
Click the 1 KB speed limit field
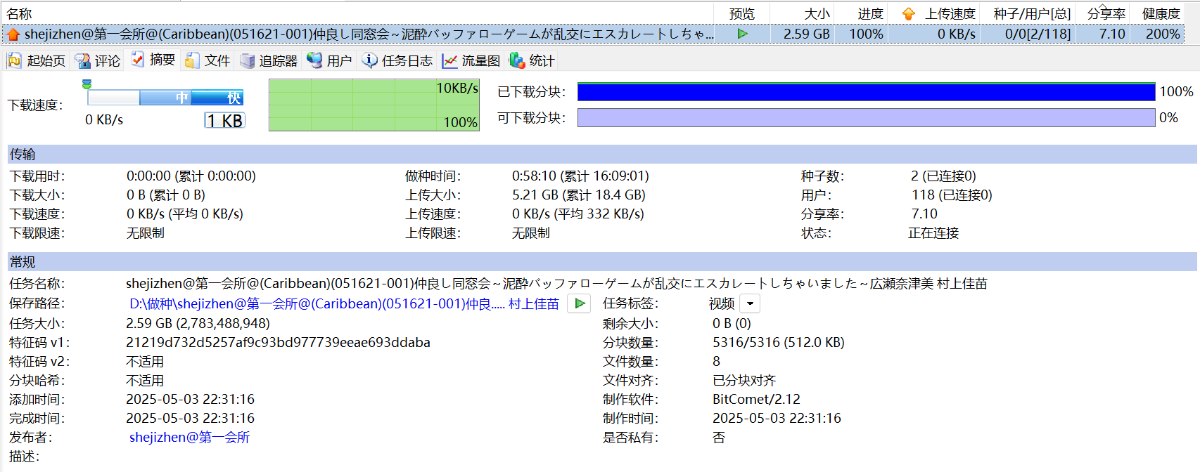click(224, 121)
